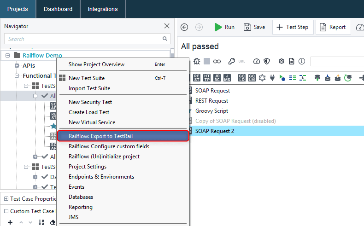Add a GraphQL query step icon
Screen dimensions: 364x226
[x=241, y=78]
